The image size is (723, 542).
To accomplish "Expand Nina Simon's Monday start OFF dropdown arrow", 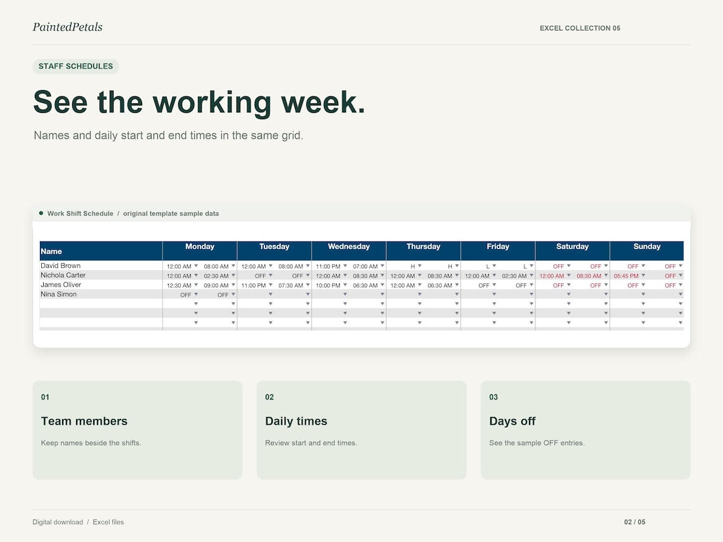I will pos(196,294).
